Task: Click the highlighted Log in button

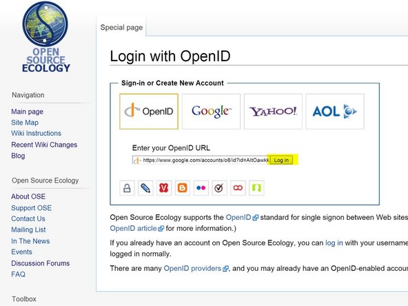Action: tap(281, 160)
